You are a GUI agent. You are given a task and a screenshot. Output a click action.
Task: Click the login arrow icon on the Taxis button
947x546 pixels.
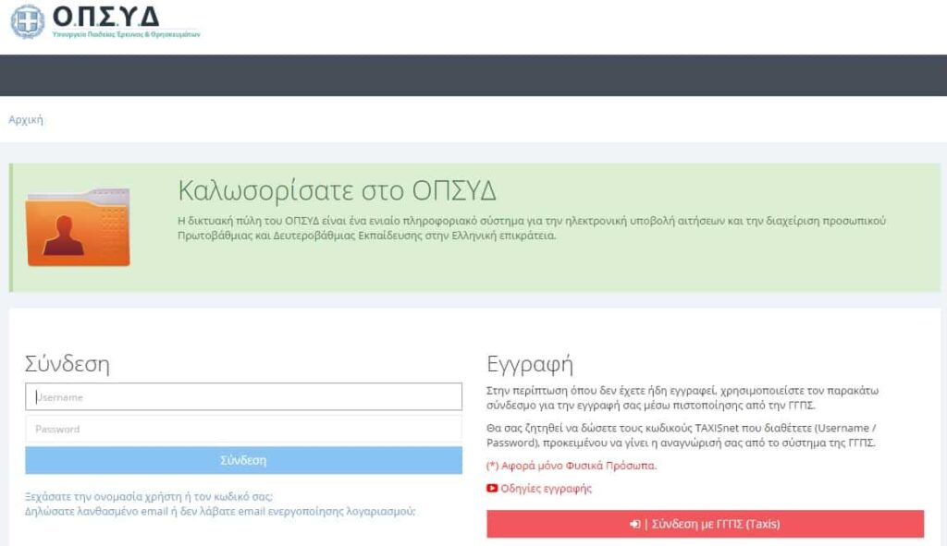click(633, 524)
